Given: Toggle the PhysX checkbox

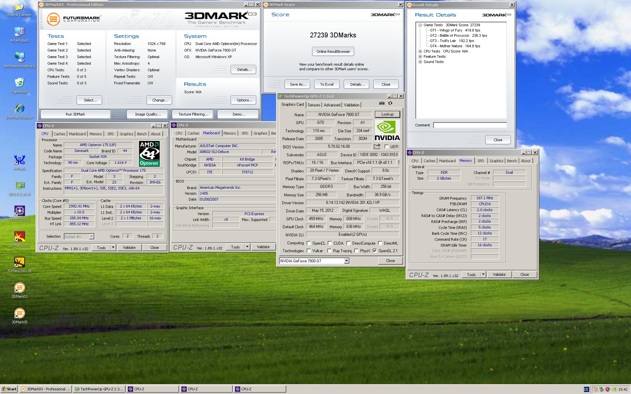Looking at the screenshot, I should pos(356,251).
